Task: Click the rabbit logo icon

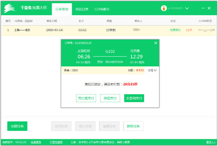Action: coord(9,8)
